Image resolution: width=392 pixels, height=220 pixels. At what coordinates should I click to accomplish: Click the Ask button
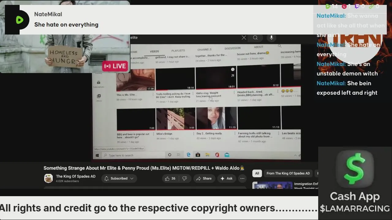tap(226, 178)
